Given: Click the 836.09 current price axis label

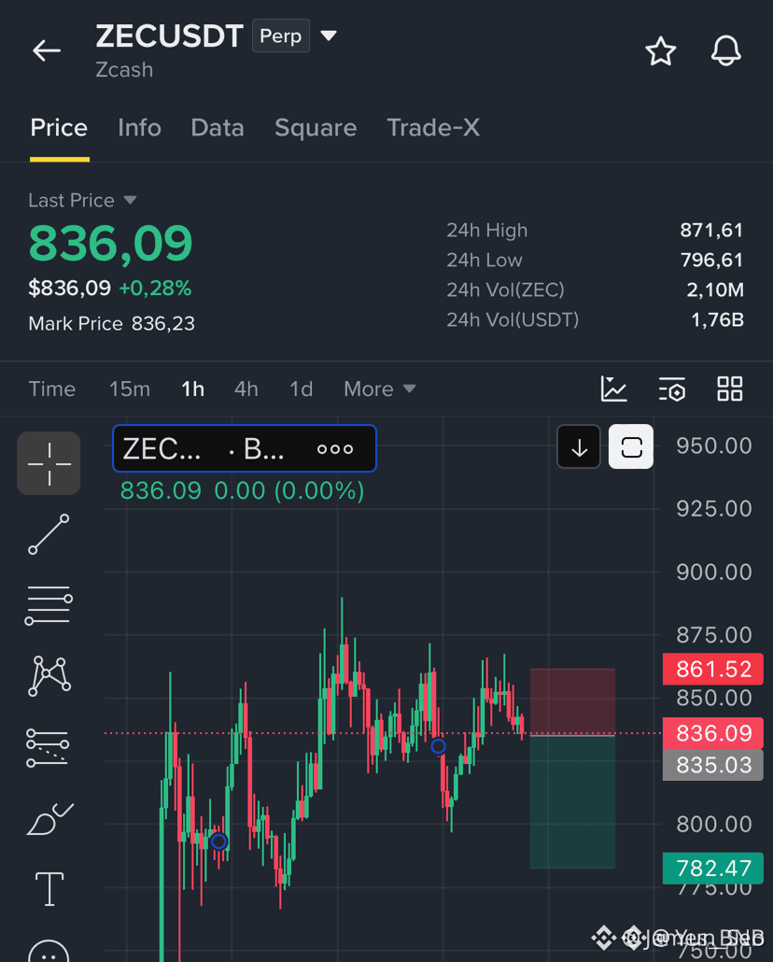Looking at the screenshot, I should (713, 733).
